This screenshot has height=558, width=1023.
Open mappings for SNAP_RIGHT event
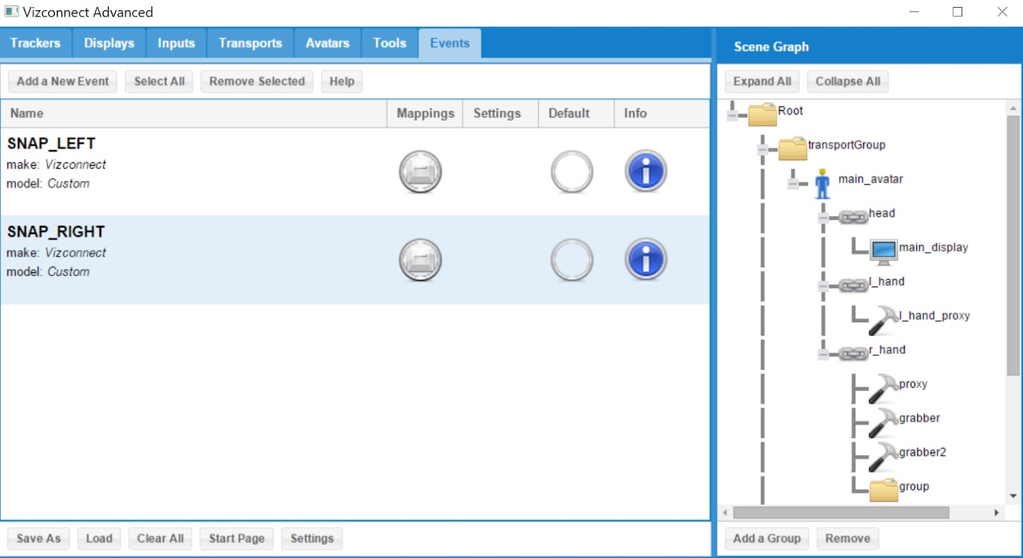click(420, 260)
